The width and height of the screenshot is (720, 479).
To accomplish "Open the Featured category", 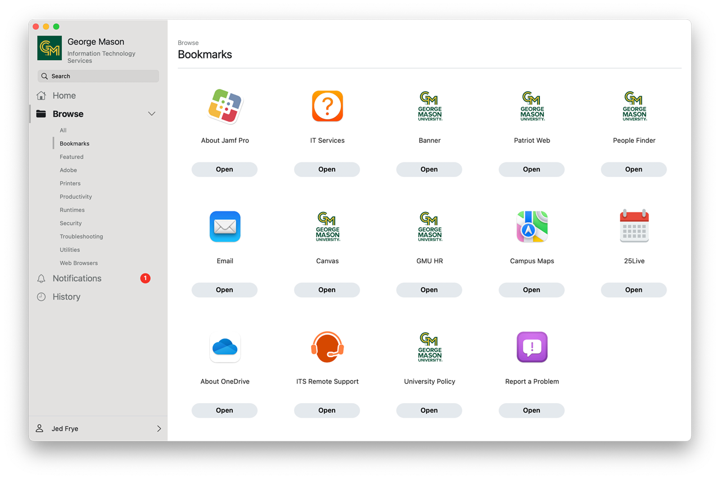I will tap(71, 157).
